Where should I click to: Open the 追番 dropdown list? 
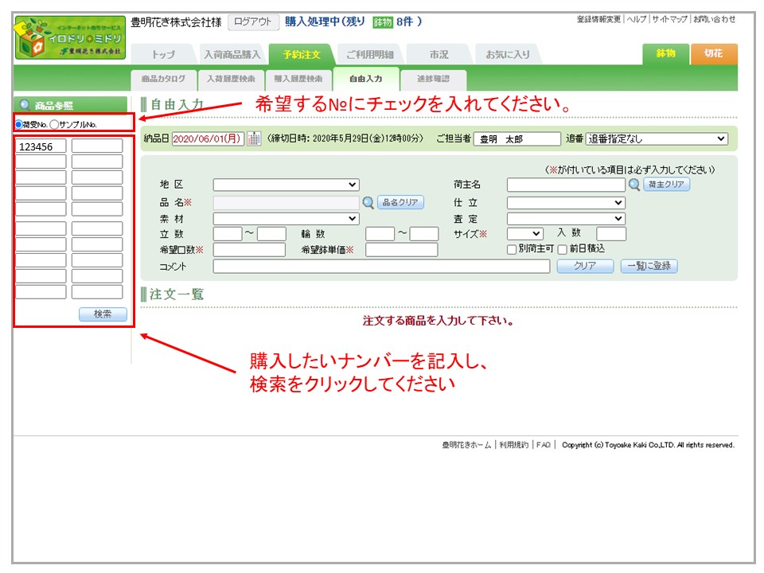pos(657,138)
